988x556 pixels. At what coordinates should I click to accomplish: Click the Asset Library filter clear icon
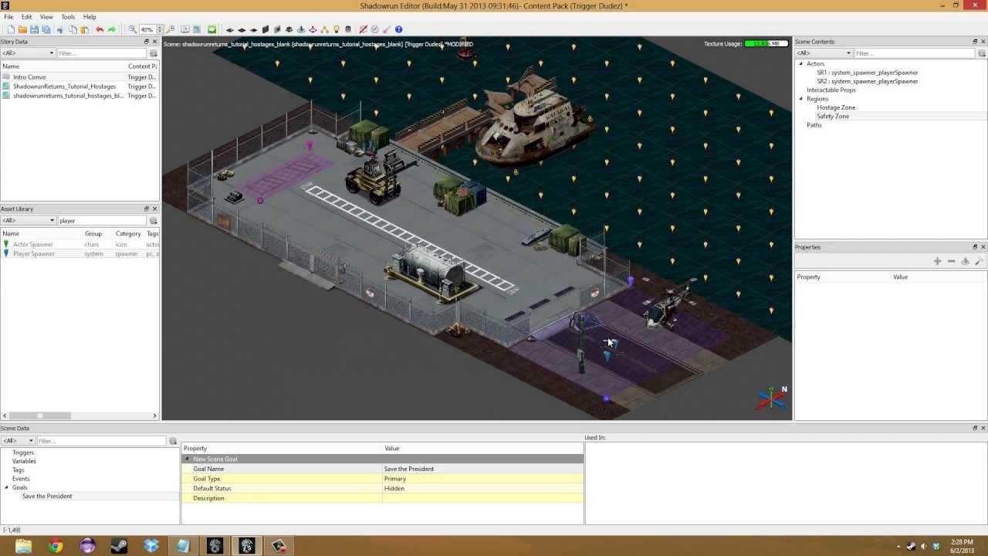point(154,221)
